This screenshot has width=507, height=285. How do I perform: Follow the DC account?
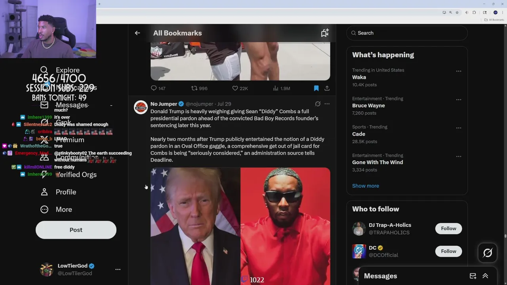coord(448,251)
